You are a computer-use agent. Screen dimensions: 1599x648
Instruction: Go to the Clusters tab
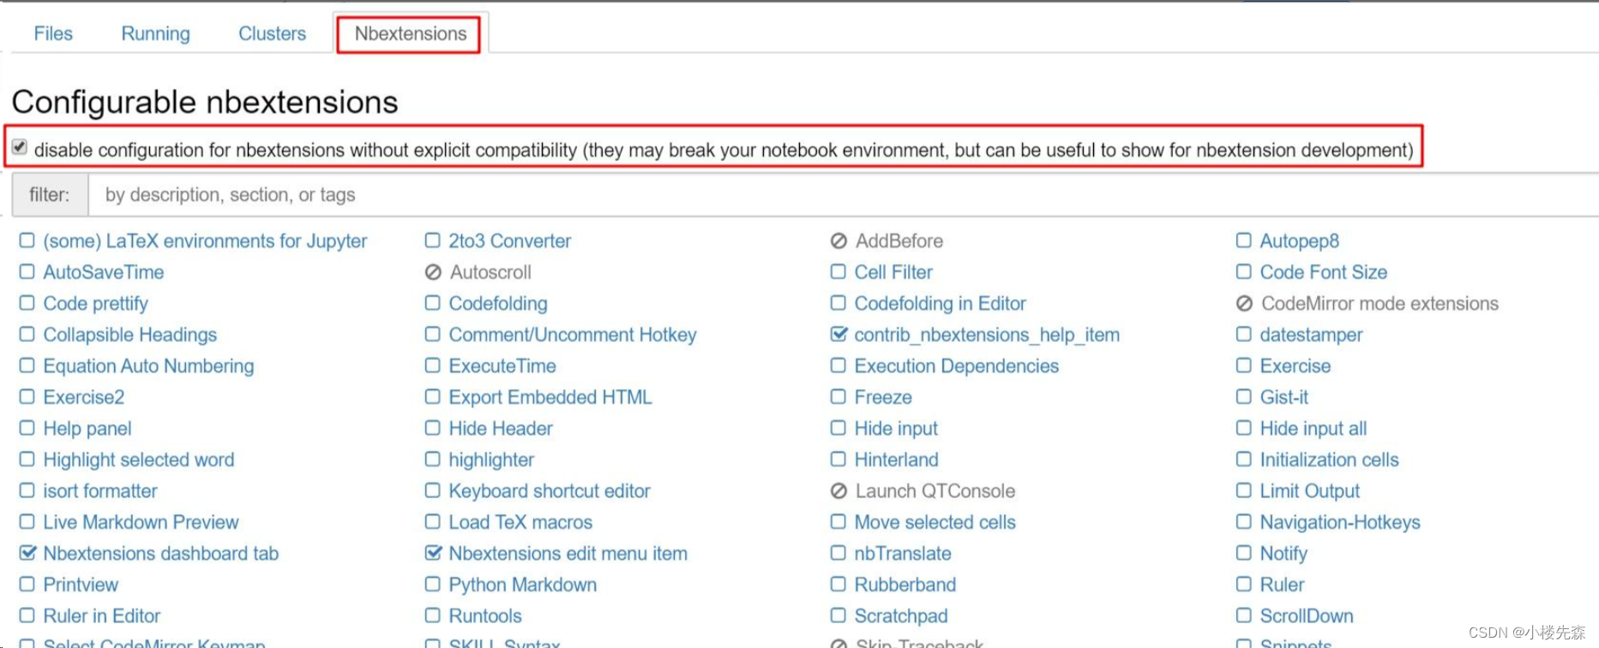[x=272, y=33]
